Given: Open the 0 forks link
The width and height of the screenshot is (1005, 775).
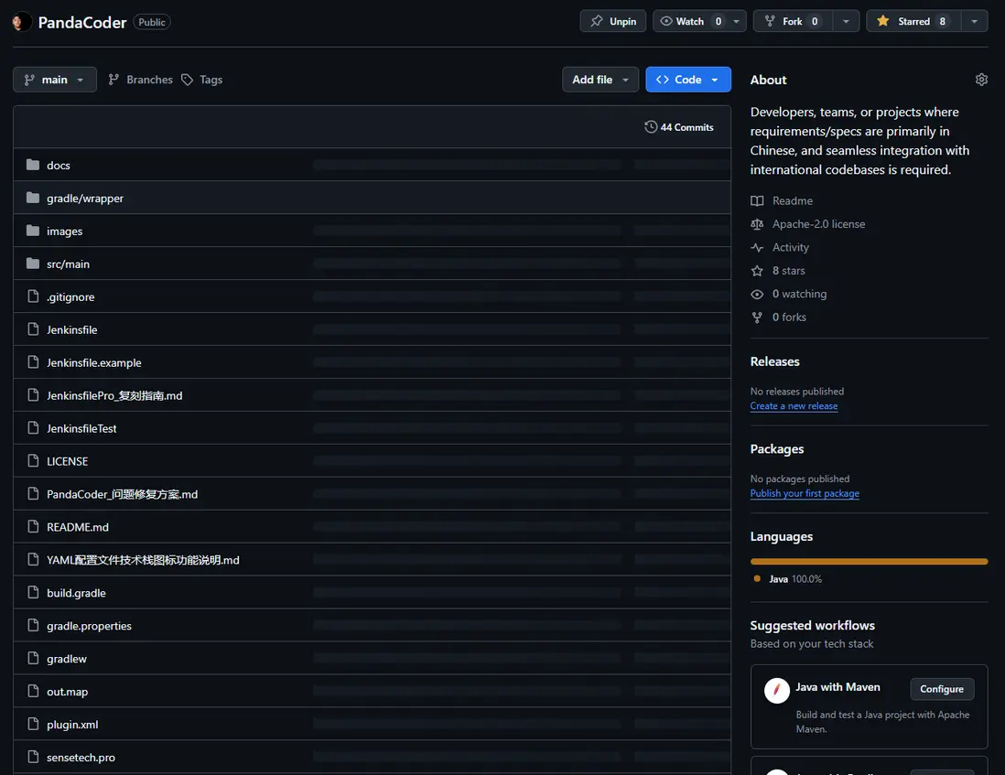Looking at the screenshot, I should 789,317.
